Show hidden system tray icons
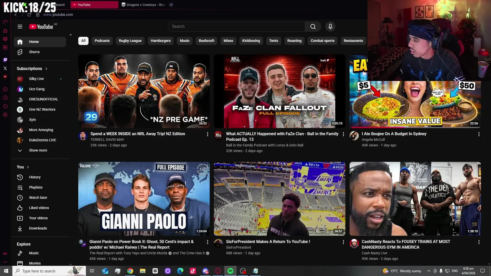 [x=429, y=271]
